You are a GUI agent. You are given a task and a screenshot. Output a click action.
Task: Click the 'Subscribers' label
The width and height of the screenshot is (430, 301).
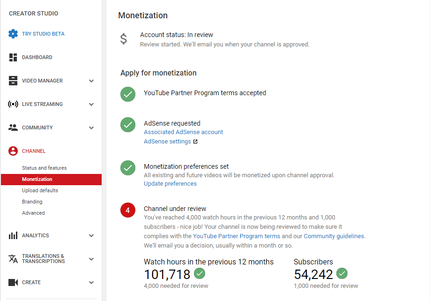(x=313, y=262)
